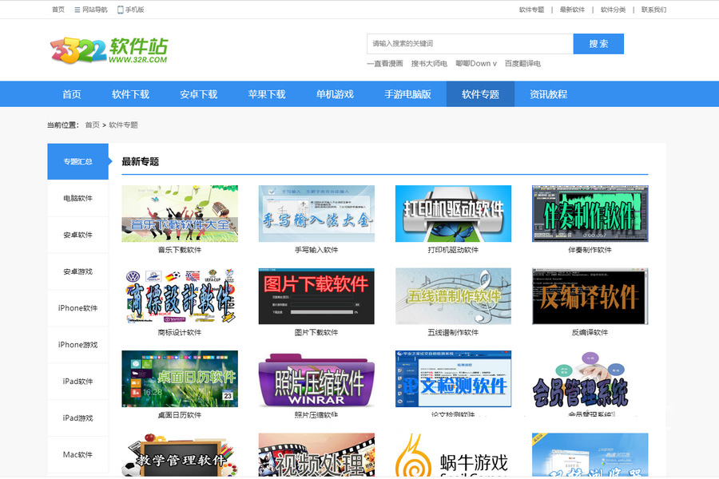Open the 桌面日历软件 topic thumbnail
This screenshot has width=719, height=479.
[x=179, y=379]
